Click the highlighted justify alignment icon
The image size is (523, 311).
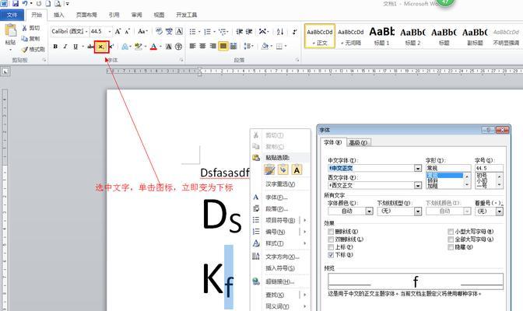pos(223,46)
